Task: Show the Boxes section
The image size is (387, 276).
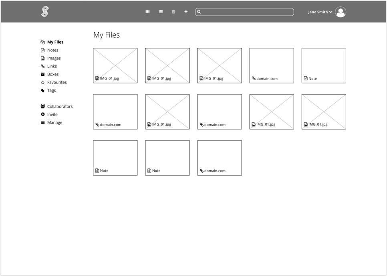Action: pyautogui.click(x=53, y=74)
